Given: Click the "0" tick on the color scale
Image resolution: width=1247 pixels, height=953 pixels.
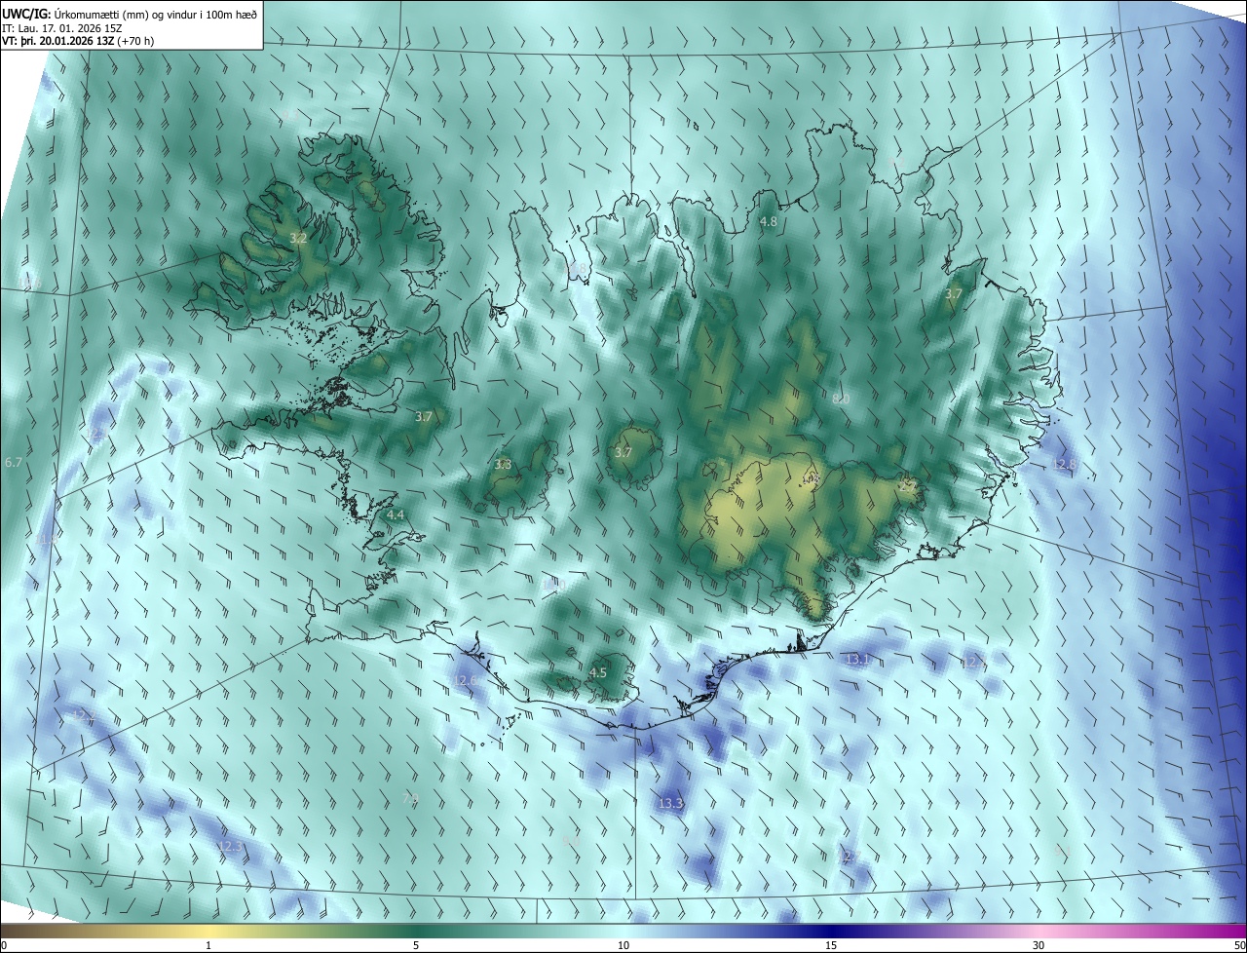Looking at the screenshot, I should click(4, 945).
